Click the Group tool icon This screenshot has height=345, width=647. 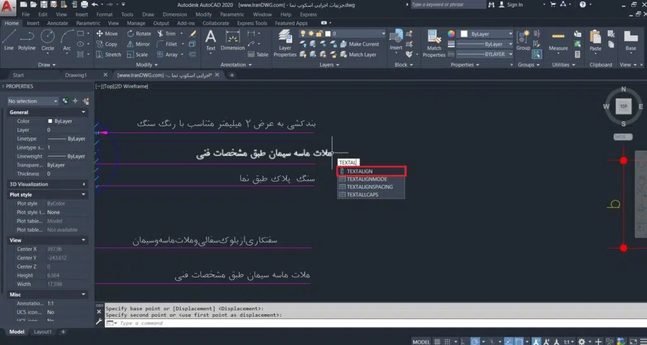click(x=523, y=40)
